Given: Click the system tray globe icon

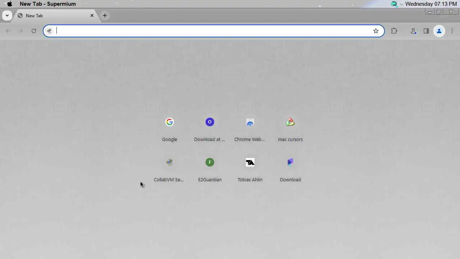Looking at the screenshot, I should pos(394,4).
